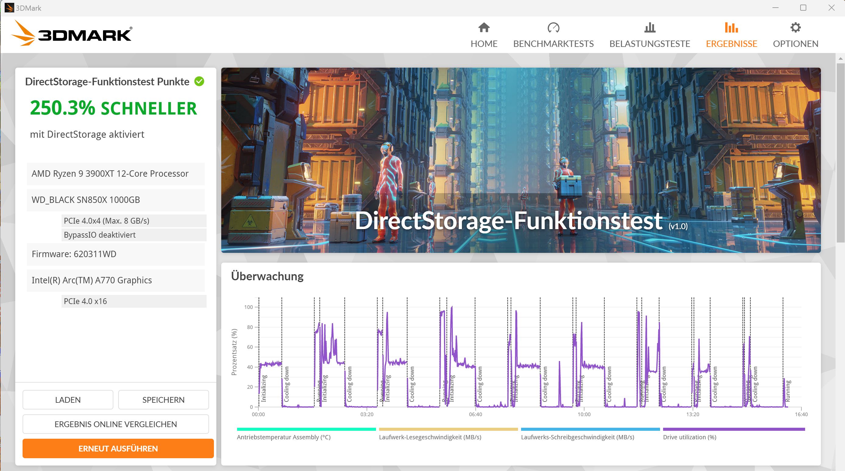Click orange ERNEUT AUSFÜHREN button
Viewport: 845px width, 471px height.
pos(118,448)
